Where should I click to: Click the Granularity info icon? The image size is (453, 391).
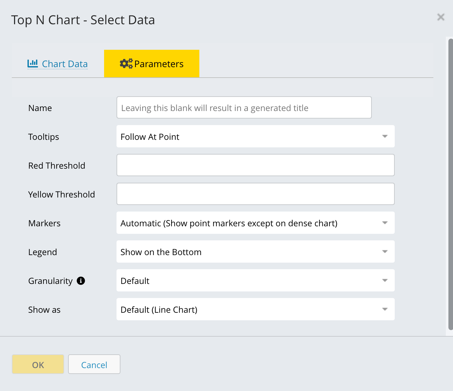tap(81, 281)
